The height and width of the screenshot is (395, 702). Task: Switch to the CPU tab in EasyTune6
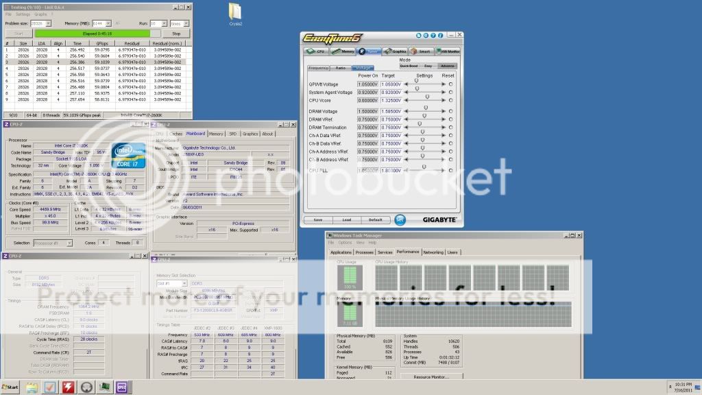click(x=315, y=51)
